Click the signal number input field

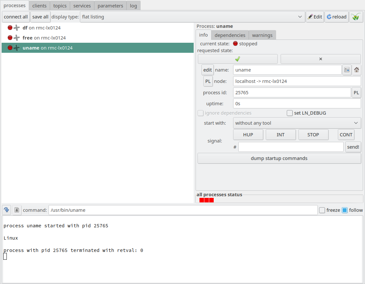(291, 147)
